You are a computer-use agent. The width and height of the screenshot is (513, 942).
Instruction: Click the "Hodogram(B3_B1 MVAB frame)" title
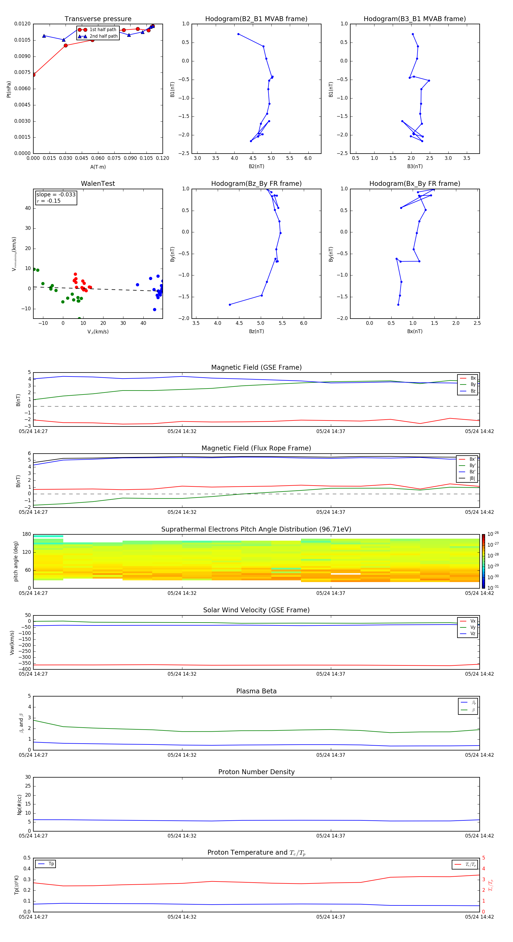415,19
